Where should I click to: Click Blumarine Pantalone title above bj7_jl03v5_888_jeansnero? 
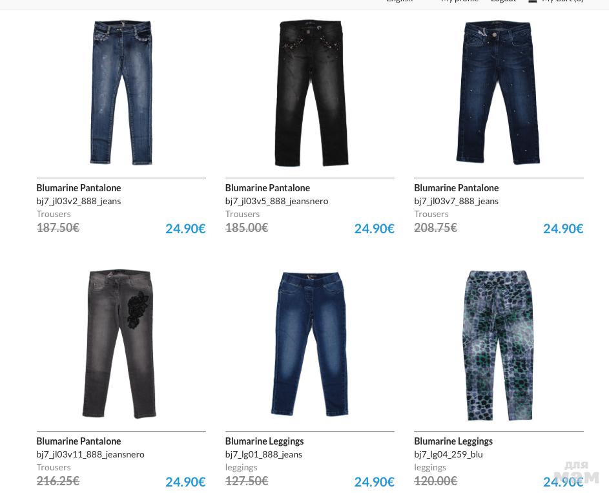coord(267,188)
